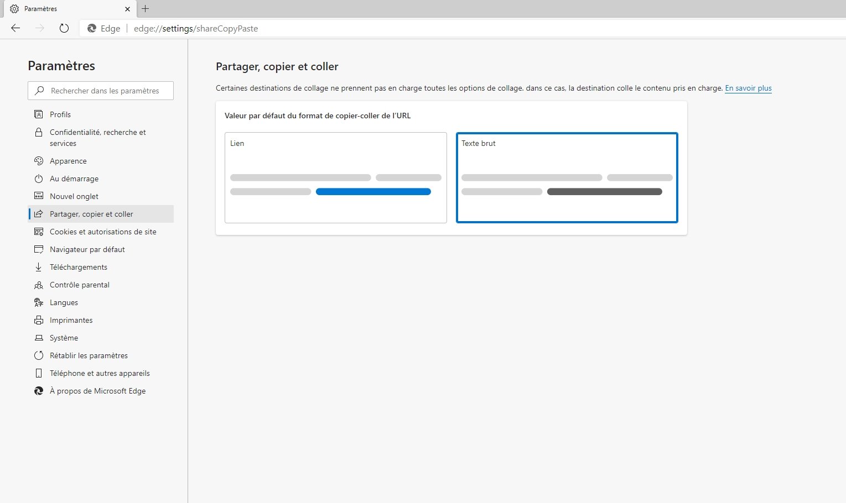Open the Nouvel onglet settings page
Screen dimensions: 846x503
point(74,196)
